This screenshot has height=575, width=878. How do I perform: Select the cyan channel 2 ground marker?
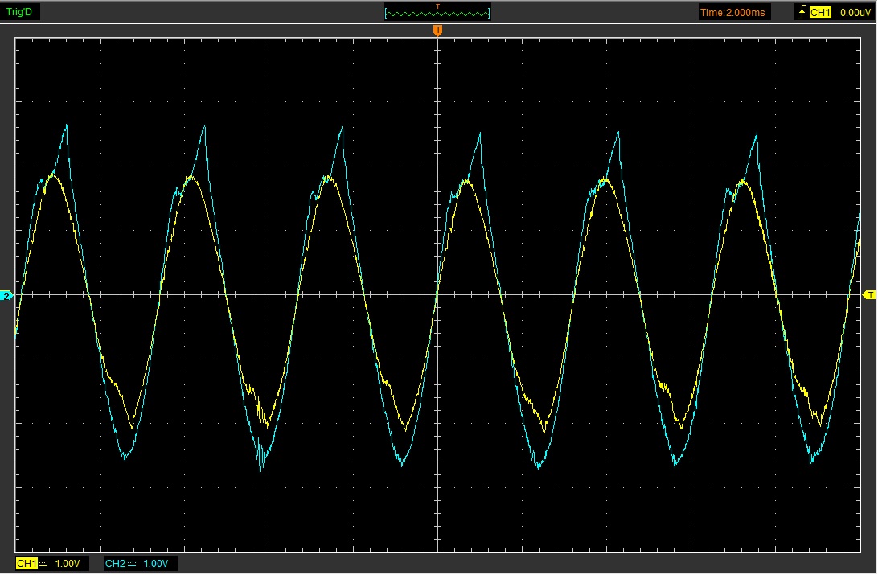7,297
